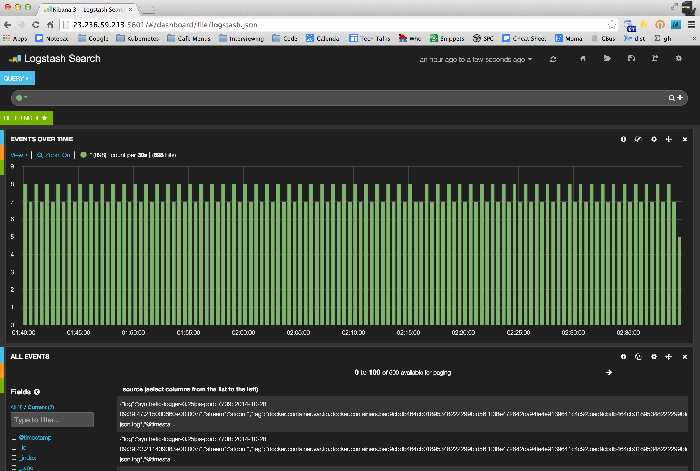Open the log entry for pod 7708

tap(403, 449)
